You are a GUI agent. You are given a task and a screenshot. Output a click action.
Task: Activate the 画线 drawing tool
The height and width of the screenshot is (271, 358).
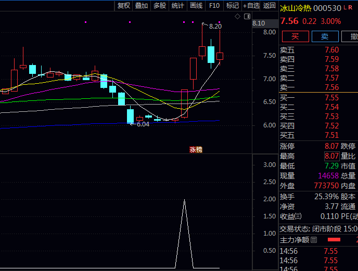tap(196, 6)
